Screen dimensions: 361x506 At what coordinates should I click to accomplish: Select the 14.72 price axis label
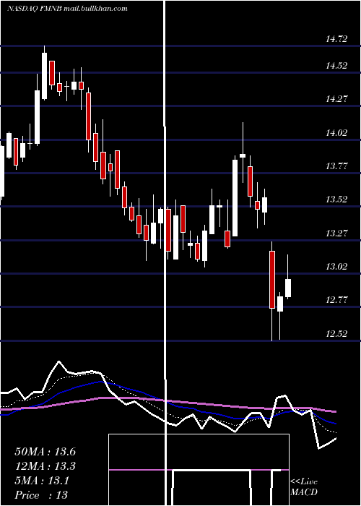[x=336, y=39]
